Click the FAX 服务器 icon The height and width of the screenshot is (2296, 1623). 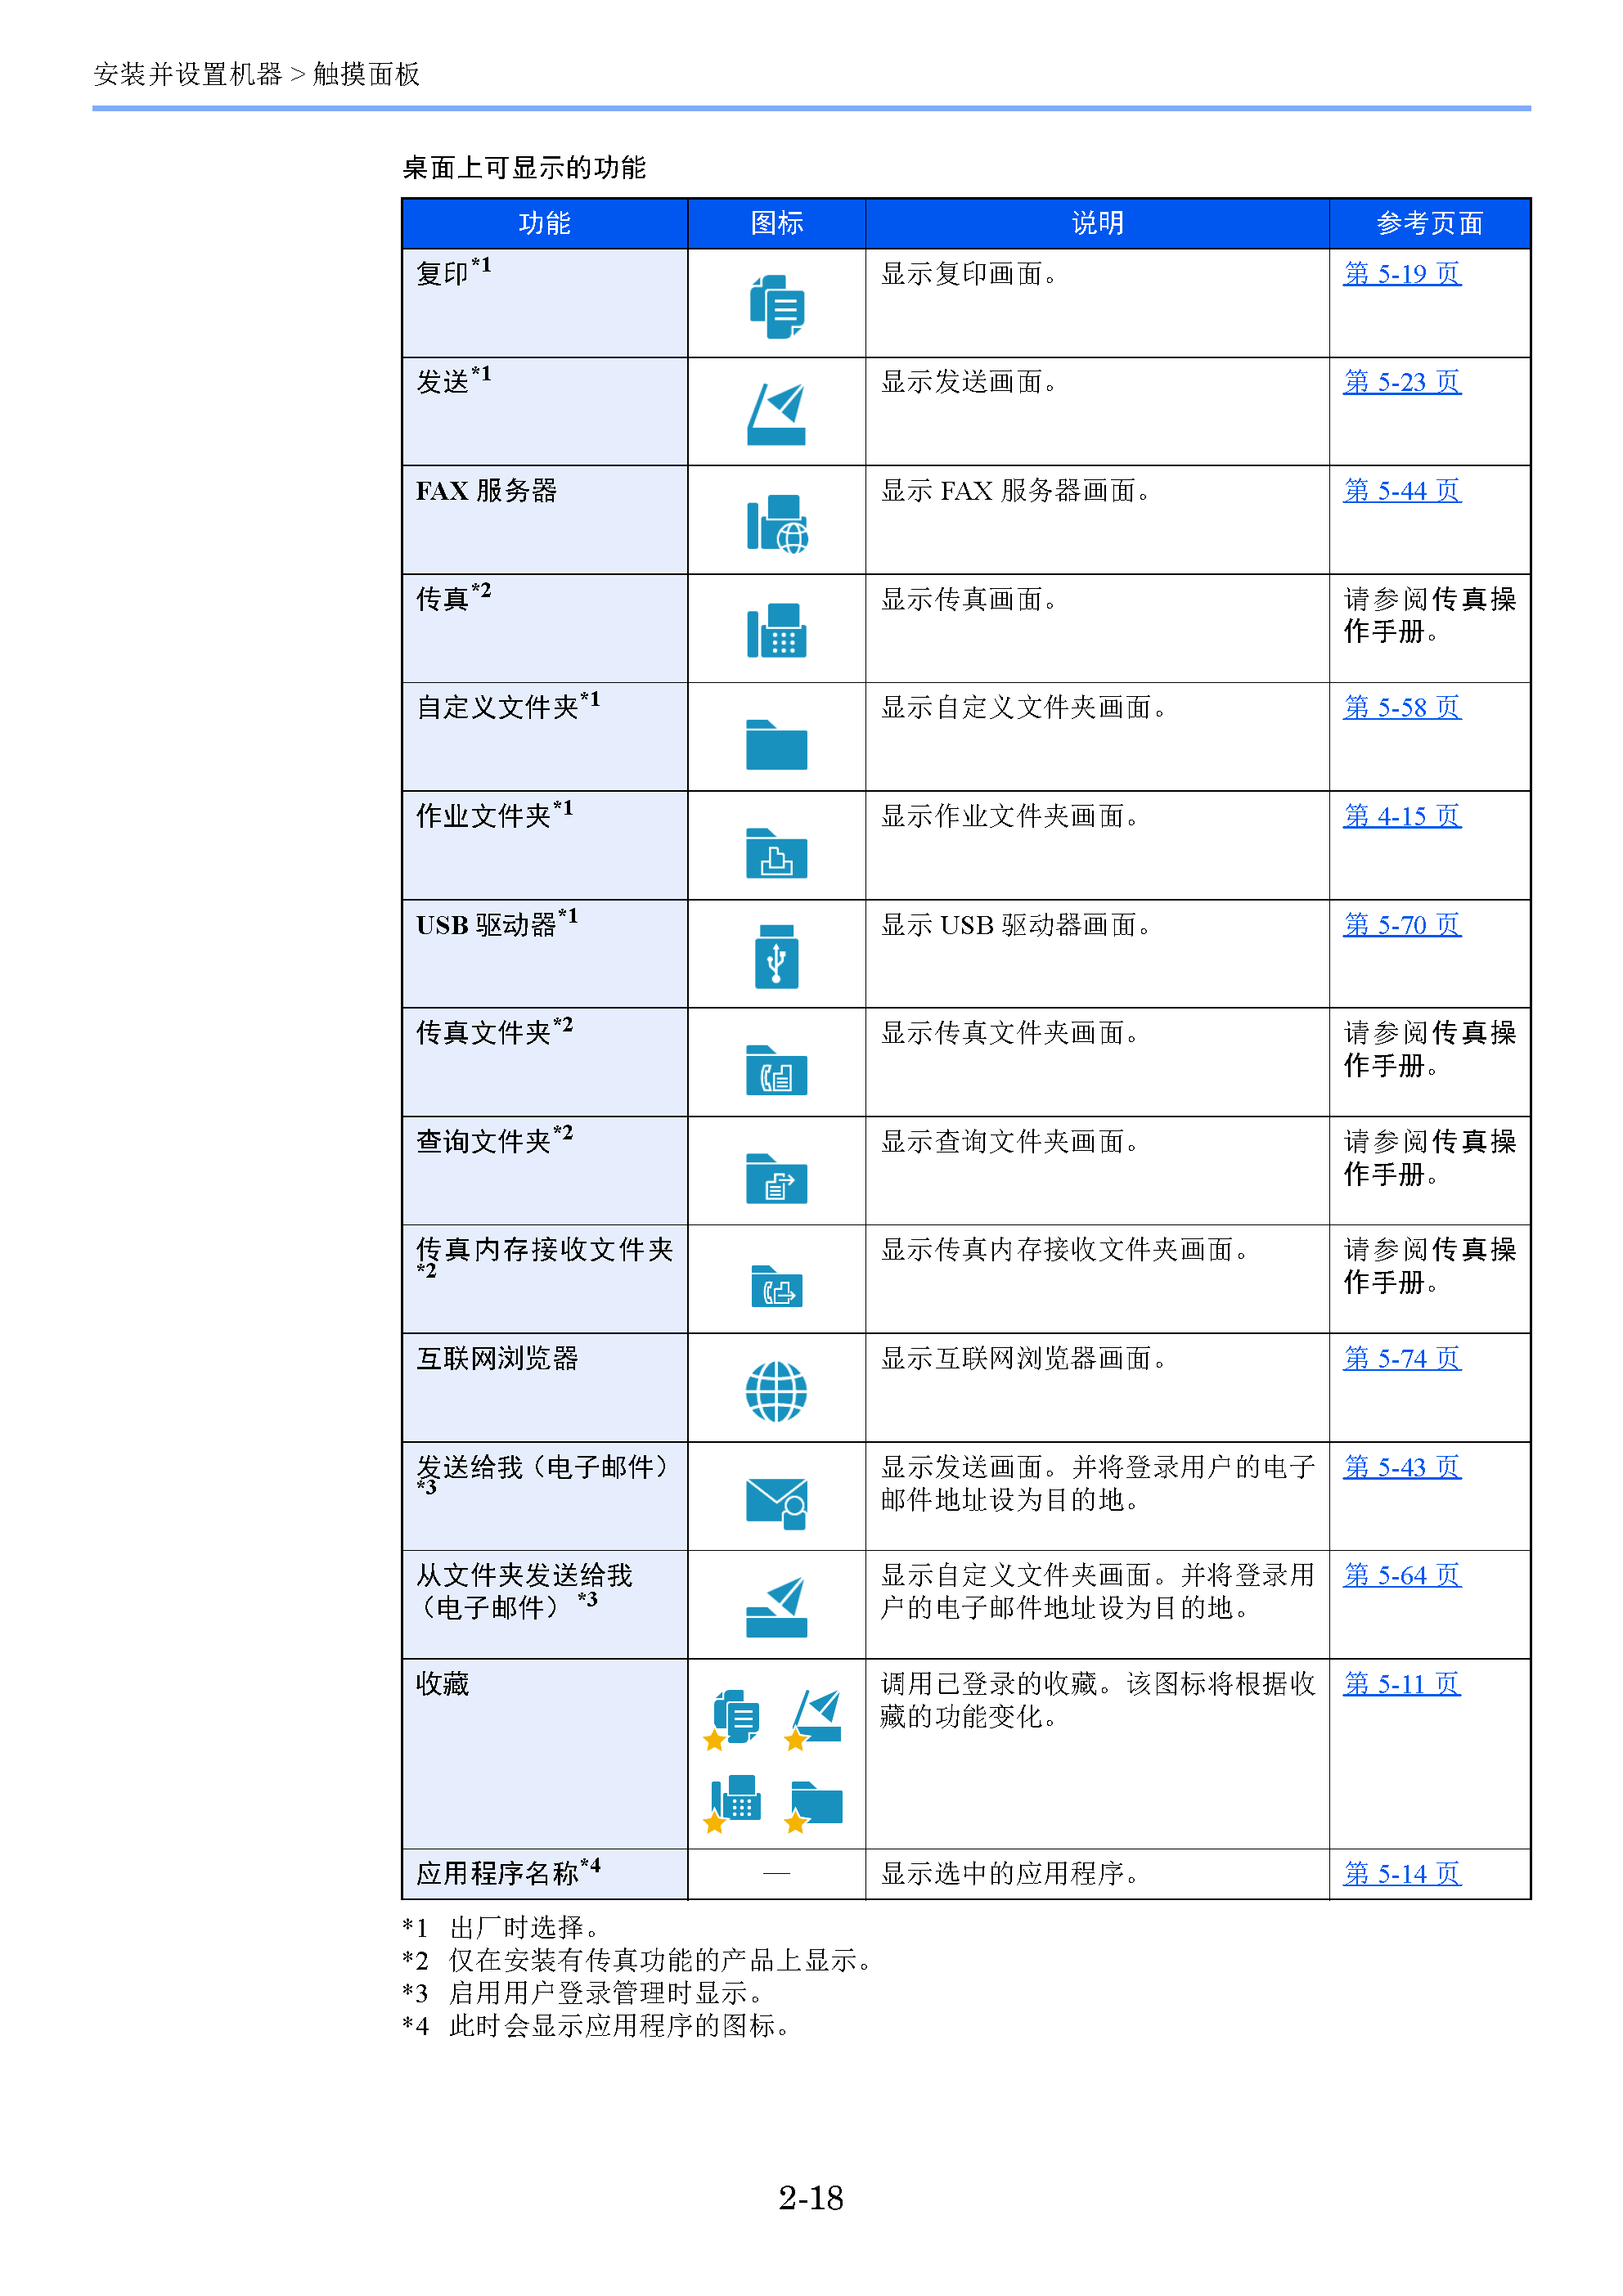pos(777,523)
